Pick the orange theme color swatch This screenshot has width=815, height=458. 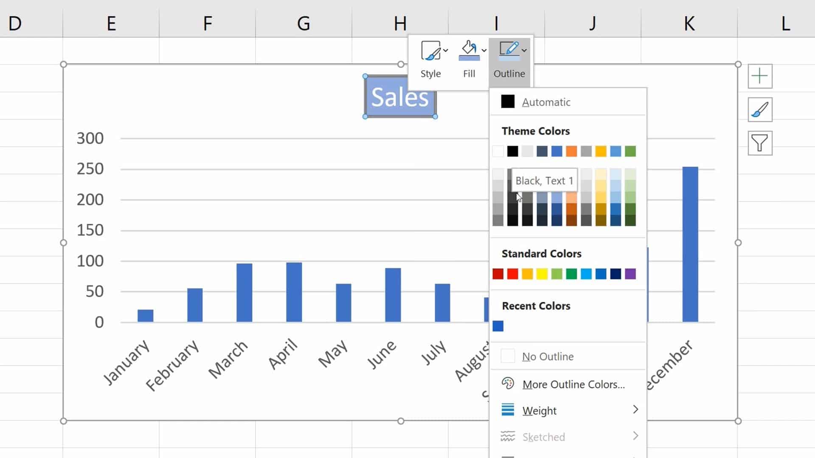tap(571, 151)
